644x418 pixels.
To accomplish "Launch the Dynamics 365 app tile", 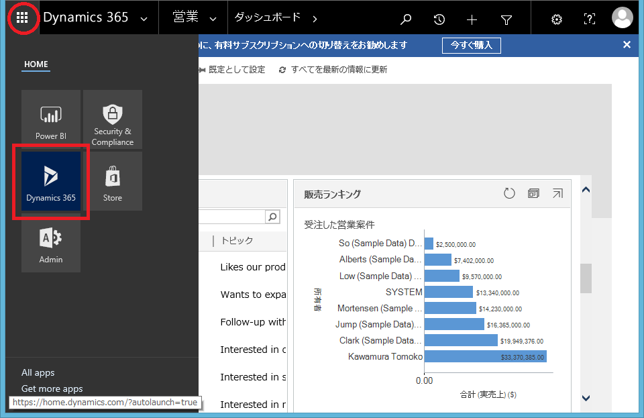I will (51, 181).
